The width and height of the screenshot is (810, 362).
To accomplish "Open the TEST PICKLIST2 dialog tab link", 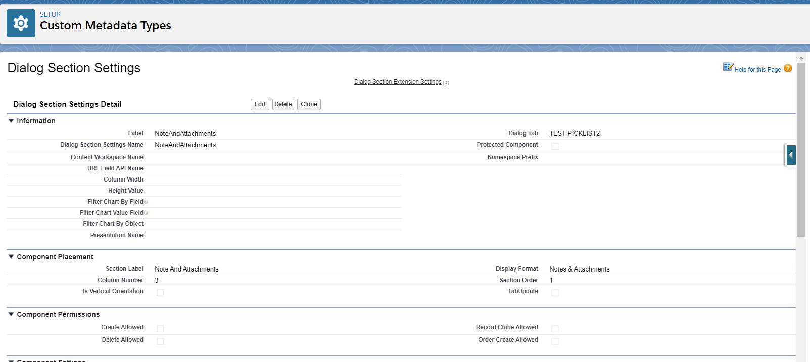I will (x=575, y=134).
